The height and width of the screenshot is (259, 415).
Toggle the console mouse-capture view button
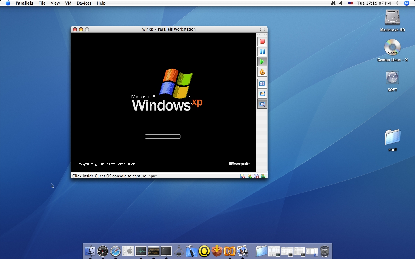click(262, 104)
